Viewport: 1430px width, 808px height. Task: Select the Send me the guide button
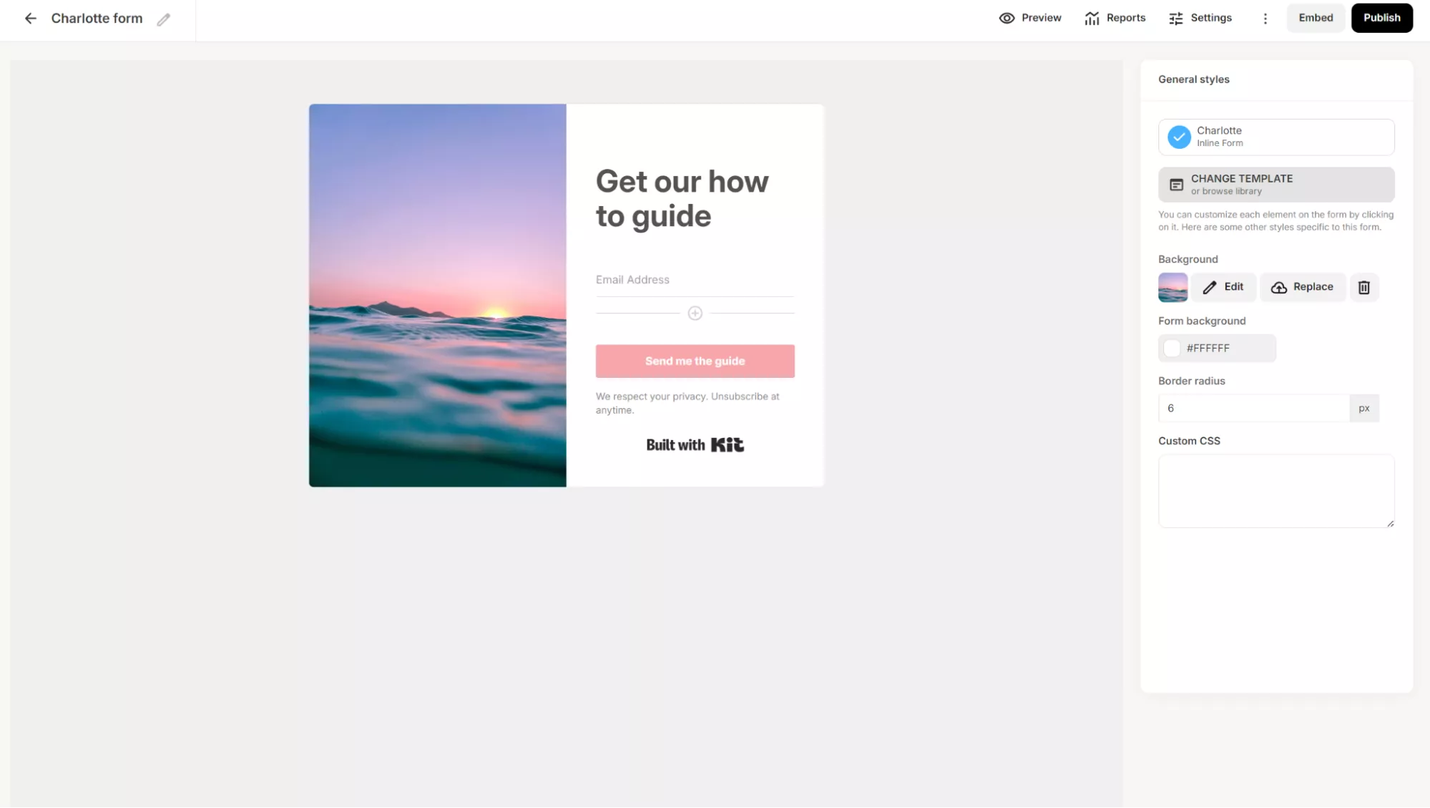coord(695,361)
